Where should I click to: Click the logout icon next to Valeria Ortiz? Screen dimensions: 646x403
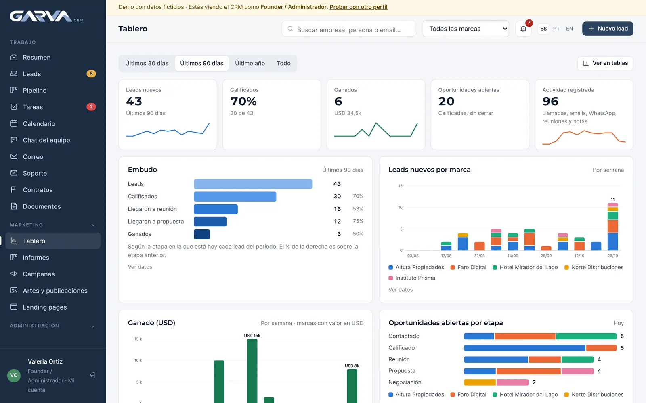(x=92, y=375)
